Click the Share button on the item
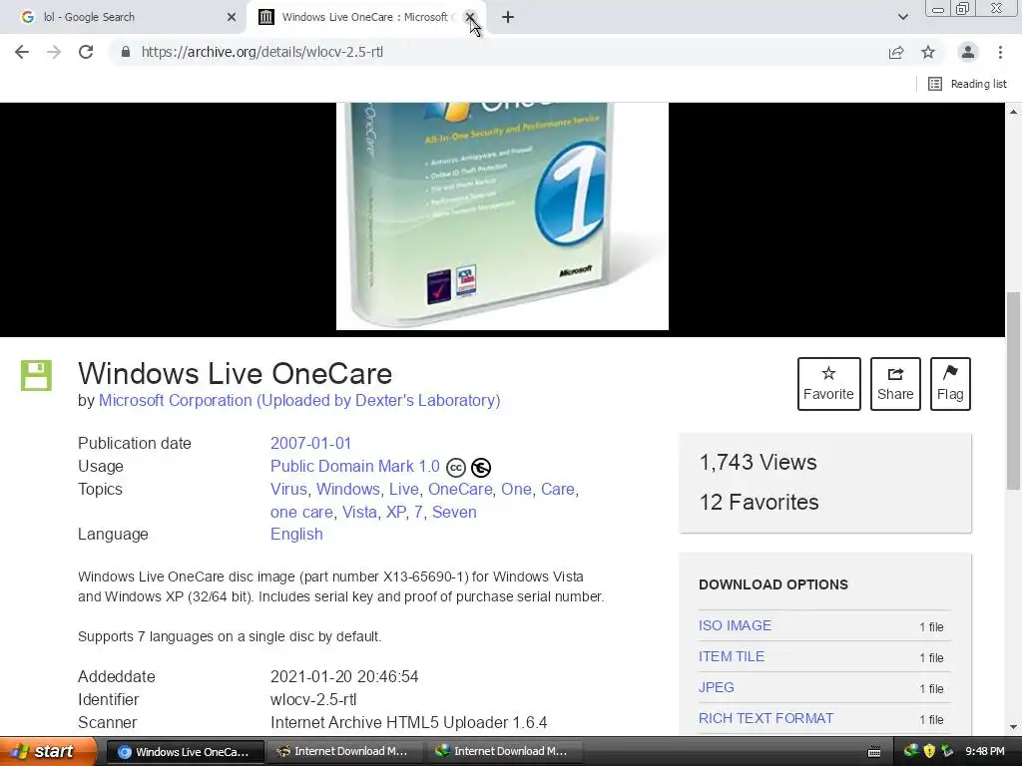Viewport: 1022px width, 766px height. point(895,384)
